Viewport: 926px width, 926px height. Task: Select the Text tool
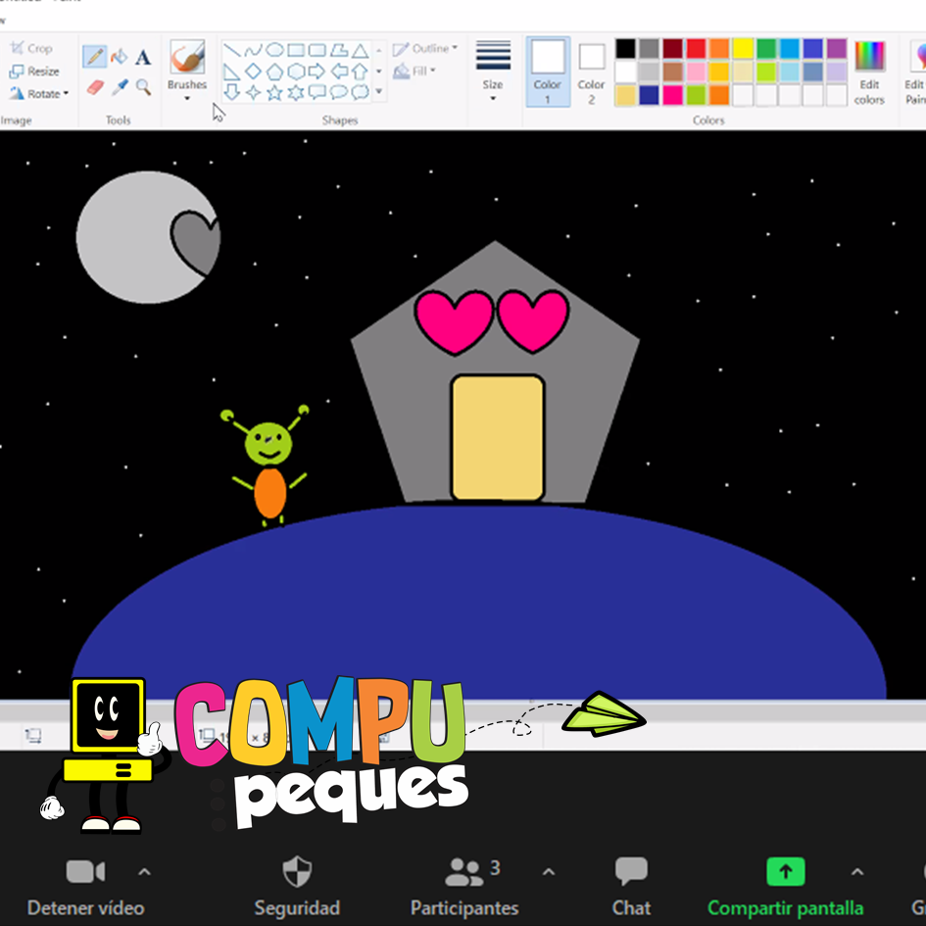(x=143, y=57)
